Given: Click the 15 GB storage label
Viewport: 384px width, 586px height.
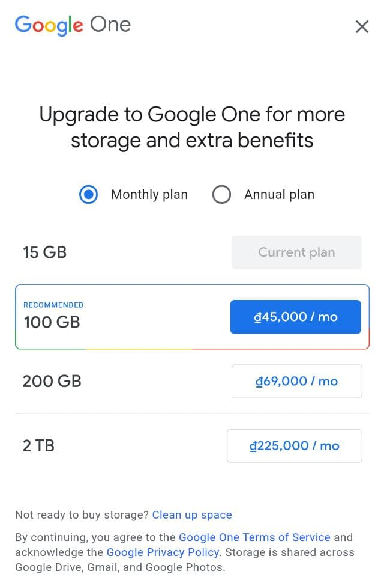Looking at the screenshot, I should click(x=44, y=252).
